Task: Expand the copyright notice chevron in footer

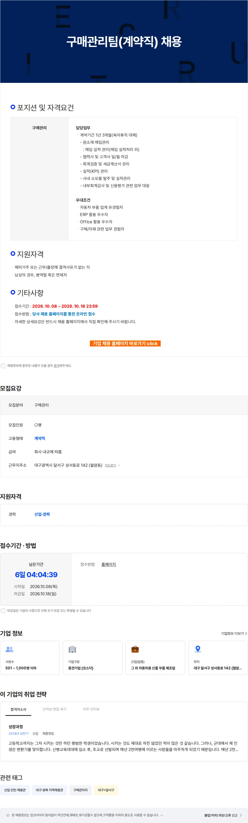Action: coord(162,815)
